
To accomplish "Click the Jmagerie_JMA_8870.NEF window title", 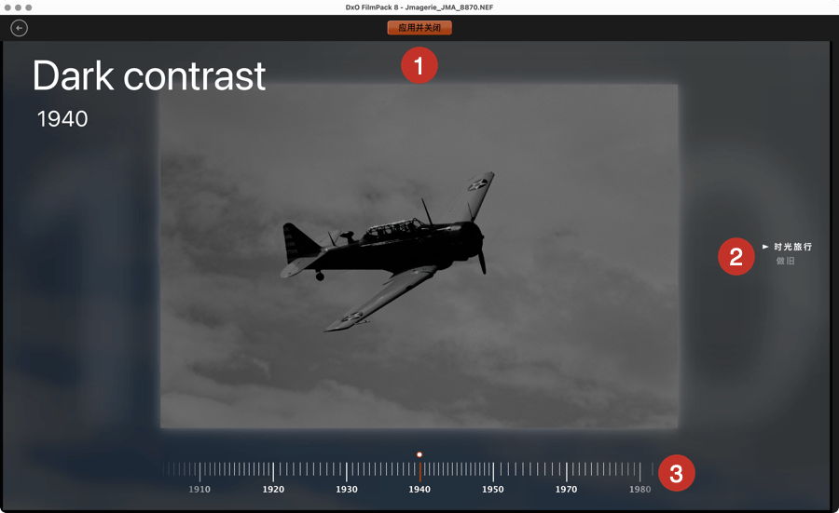I will [419, 7].
